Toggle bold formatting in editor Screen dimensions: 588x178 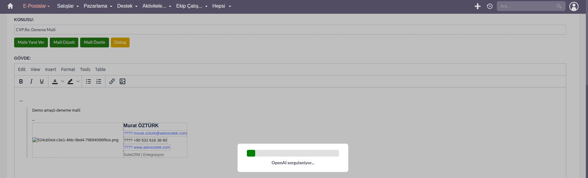click(x=21, y=81)
